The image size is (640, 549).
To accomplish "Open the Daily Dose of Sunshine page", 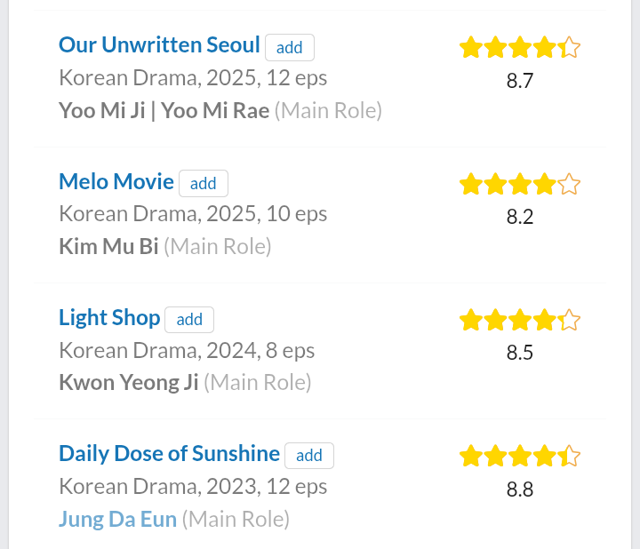I will click(170, 454).
